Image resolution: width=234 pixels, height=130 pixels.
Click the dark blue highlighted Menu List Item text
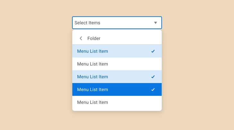pyautogui.click(x=93, y=89)
